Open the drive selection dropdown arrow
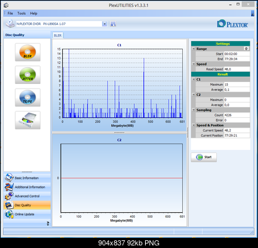This screenshot has width=258, height=248. 105,24
